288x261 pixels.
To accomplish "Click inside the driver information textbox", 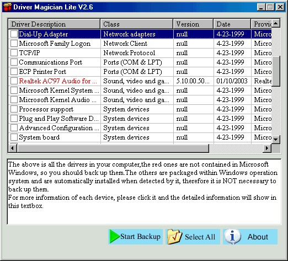I will click(x=144, y=191).
